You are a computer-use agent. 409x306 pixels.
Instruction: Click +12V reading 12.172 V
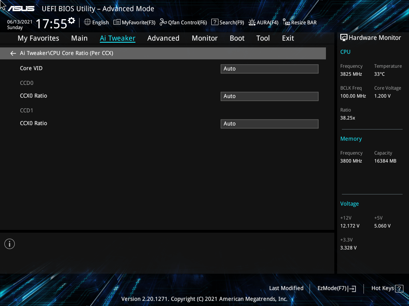(349, 226)
